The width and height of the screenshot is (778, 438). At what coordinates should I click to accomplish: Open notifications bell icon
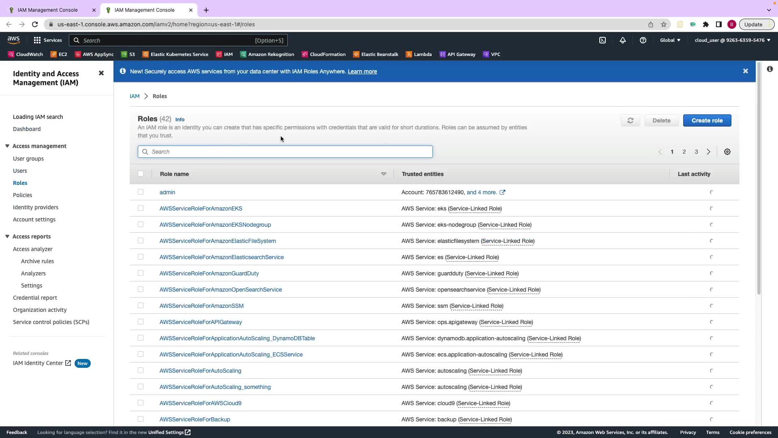coord(623,40)
